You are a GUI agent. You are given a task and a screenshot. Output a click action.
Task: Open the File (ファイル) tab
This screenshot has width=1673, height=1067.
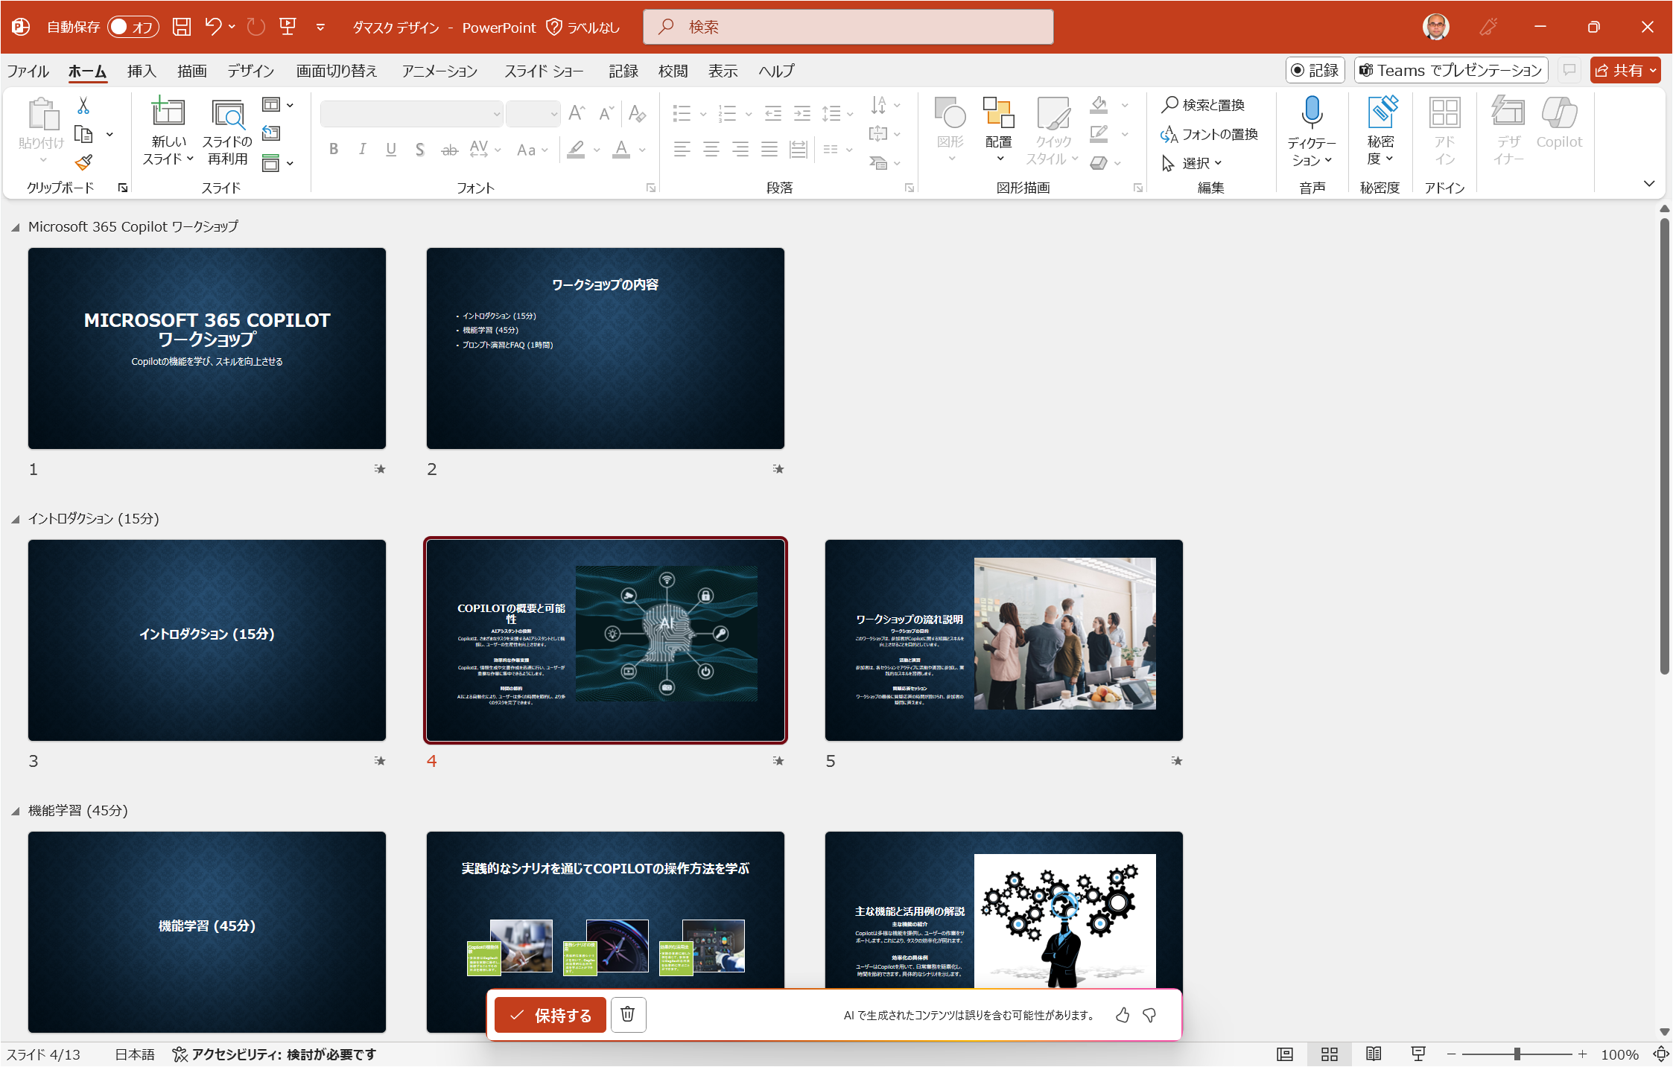(28, 71)
